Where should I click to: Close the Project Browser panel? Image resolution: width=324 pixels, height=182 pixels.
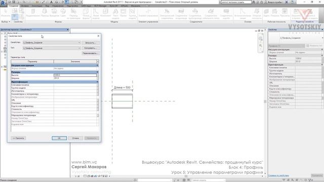(x=67, y=30)
